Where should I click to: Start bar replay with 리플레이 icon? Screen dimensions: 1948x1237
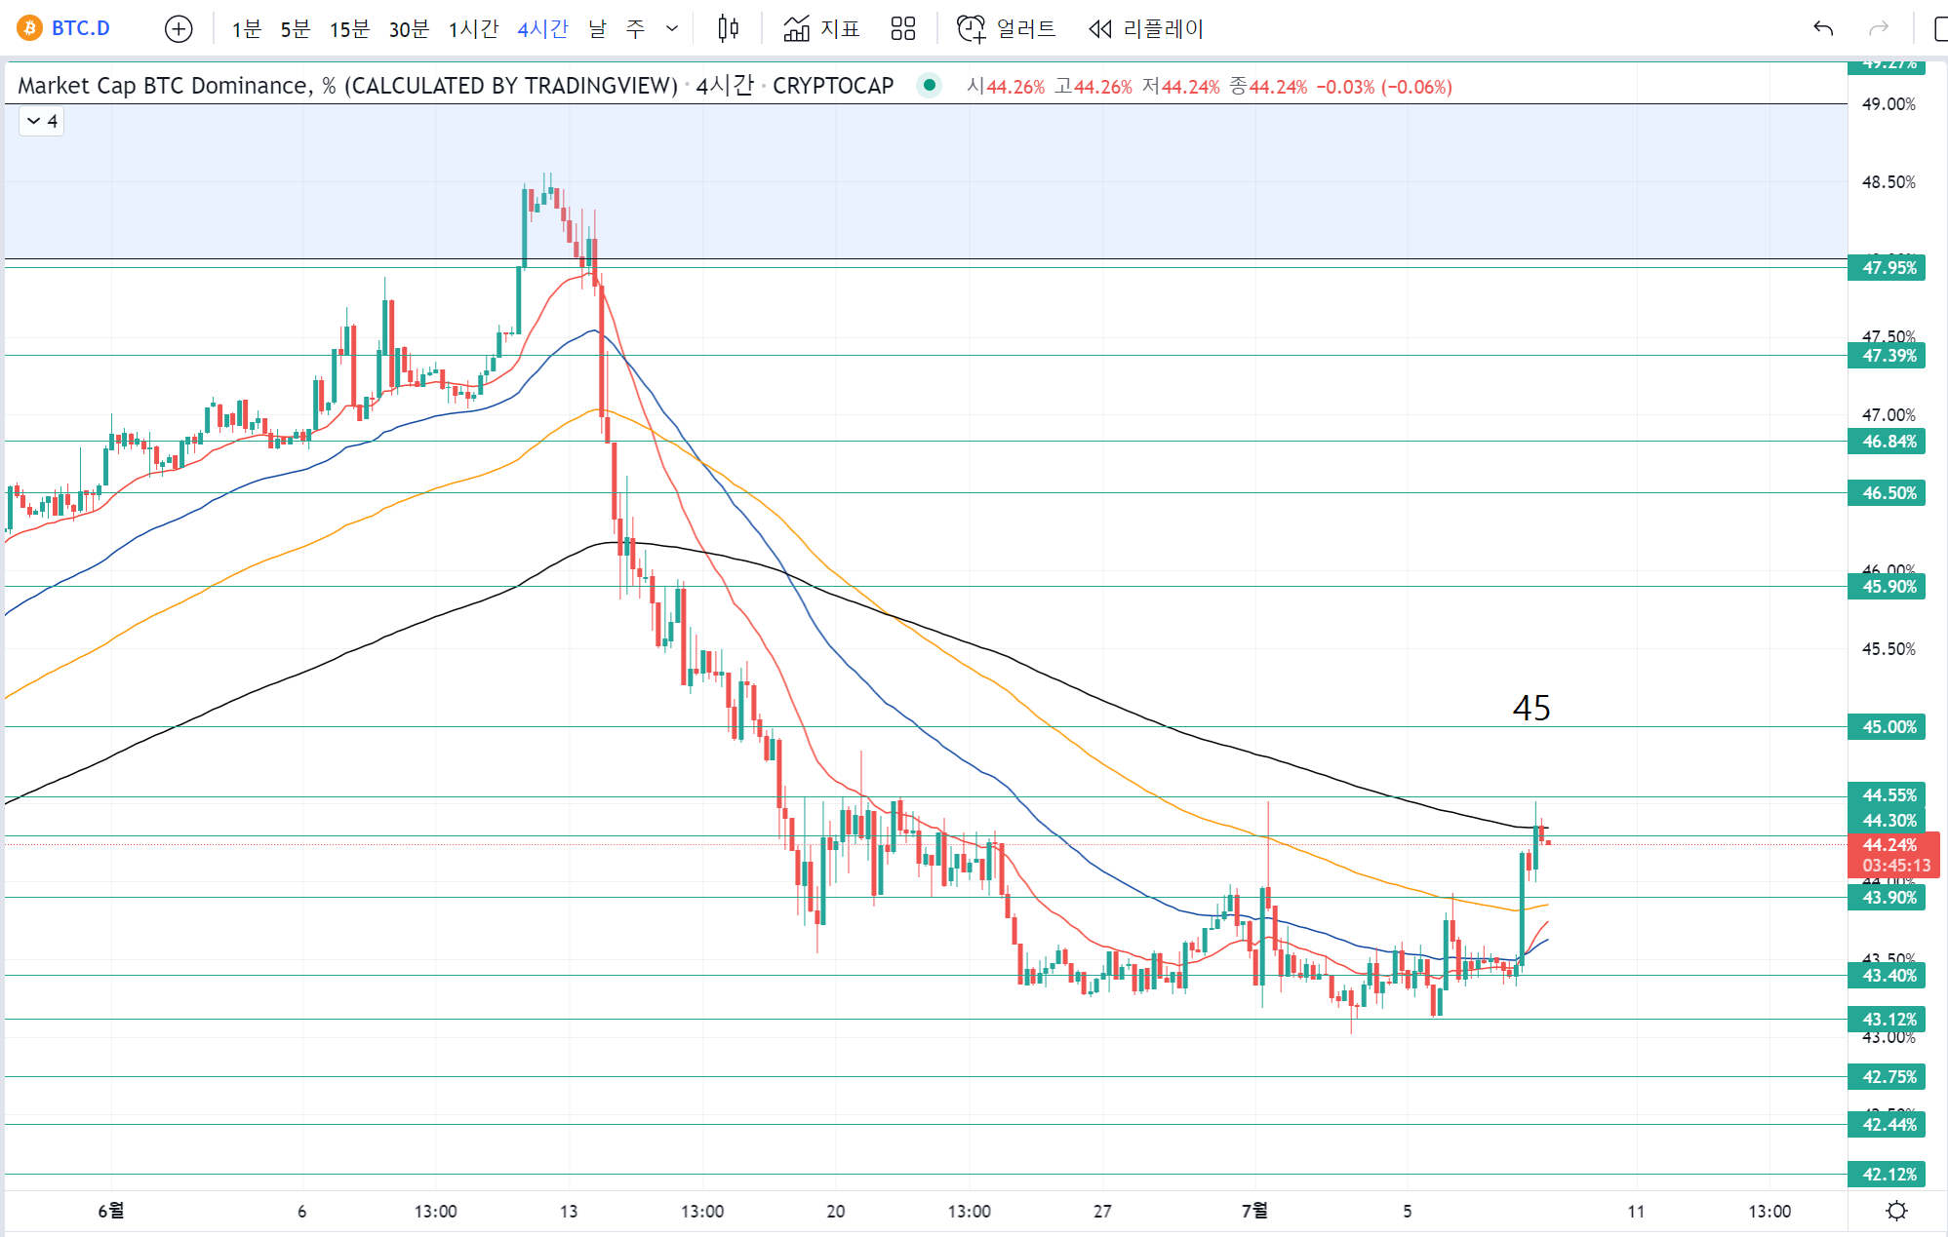click(x=1100, y=29)
